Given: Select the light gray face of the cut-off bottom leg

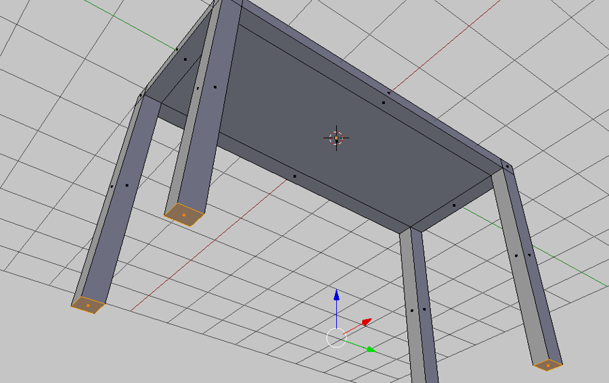Looking at the screenshot, I should [411, 310].
